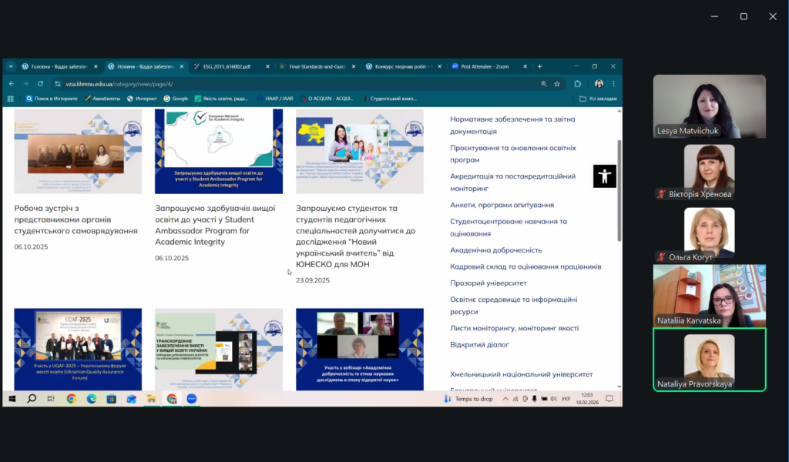Image resolution: width=789 pixels, height=462 pixels.
Task: Reload the page with the refresh icon
Action: 39,84
